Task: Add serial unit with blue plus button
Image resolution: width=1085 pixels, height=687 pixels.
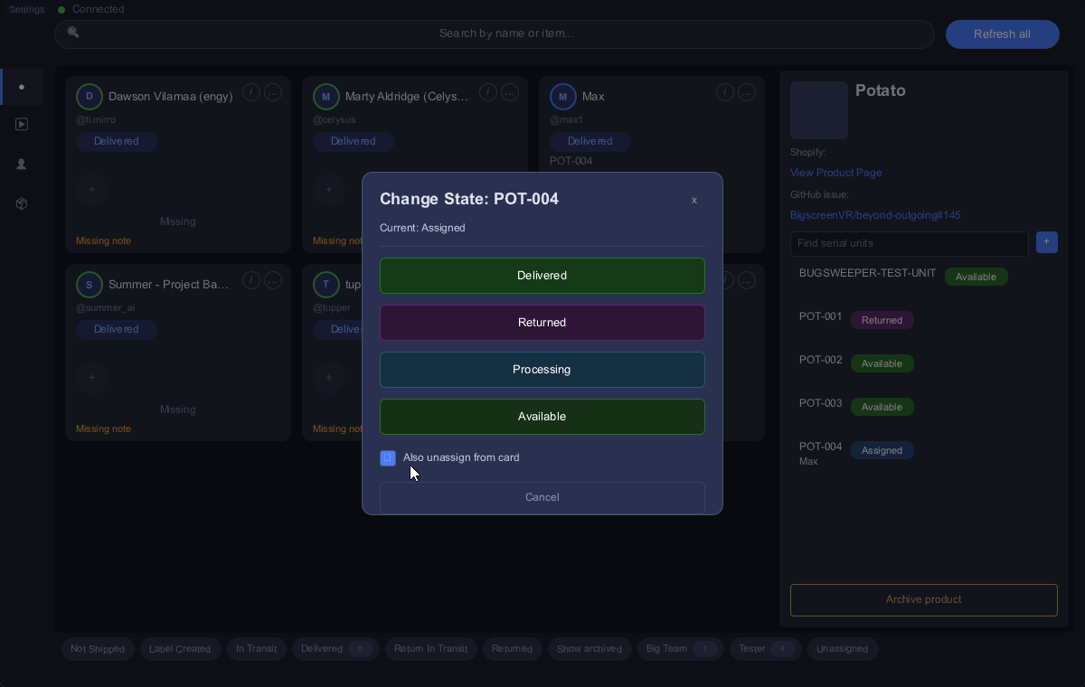Action: tap(1047, 242)
